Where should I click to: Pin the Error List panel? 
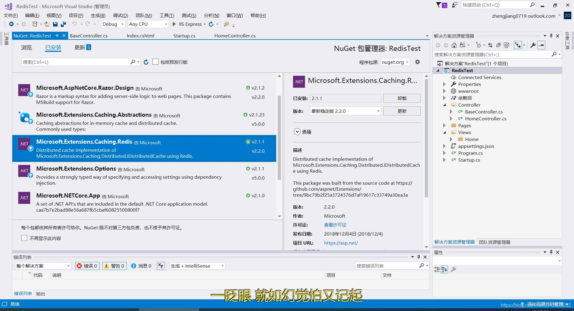[419, 257]
